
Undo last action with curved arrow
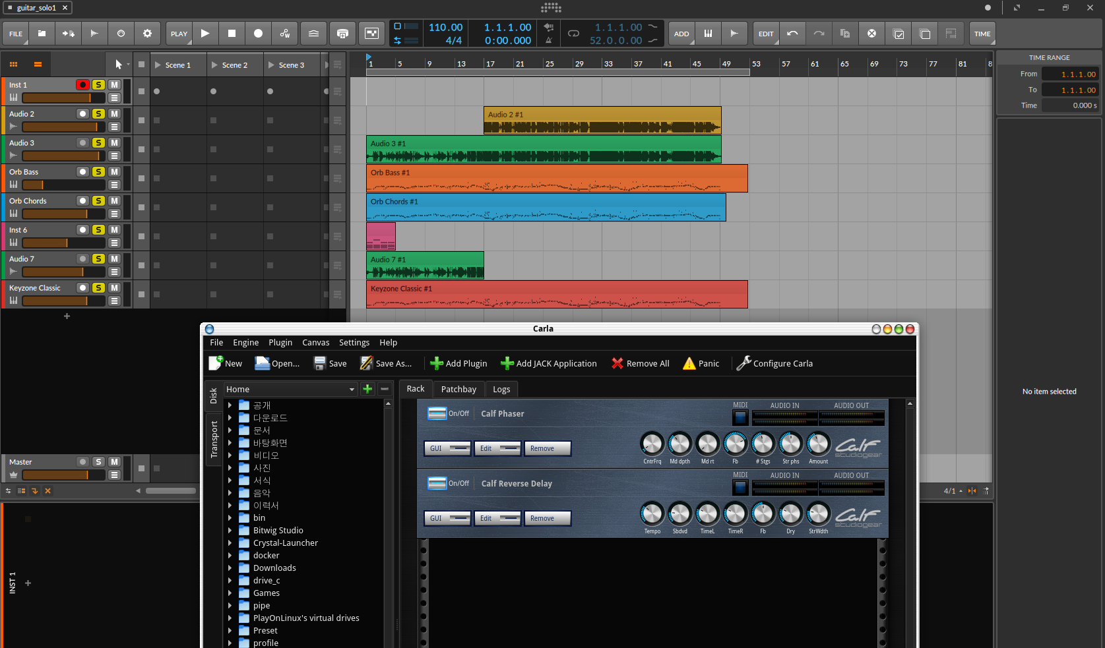[x=792, y=34]
